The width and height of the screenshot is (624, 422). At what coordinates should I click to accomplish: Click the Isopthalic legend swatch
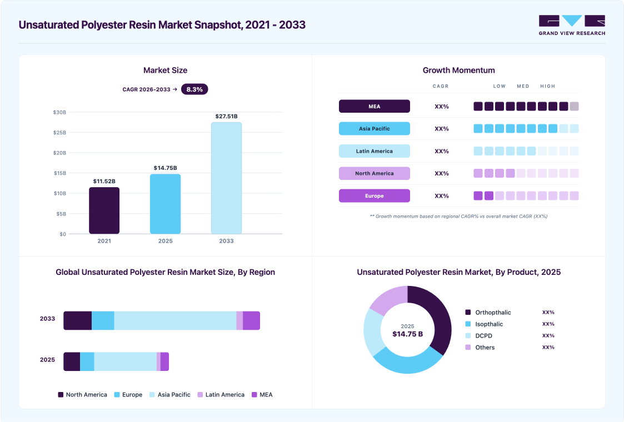(468, 324)
